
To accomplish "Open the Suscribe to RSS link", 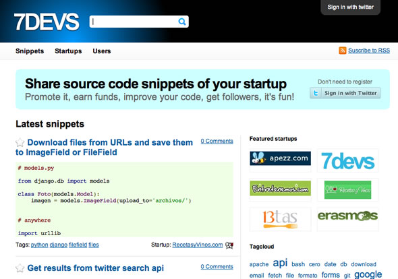I will [x=369, y=51].
